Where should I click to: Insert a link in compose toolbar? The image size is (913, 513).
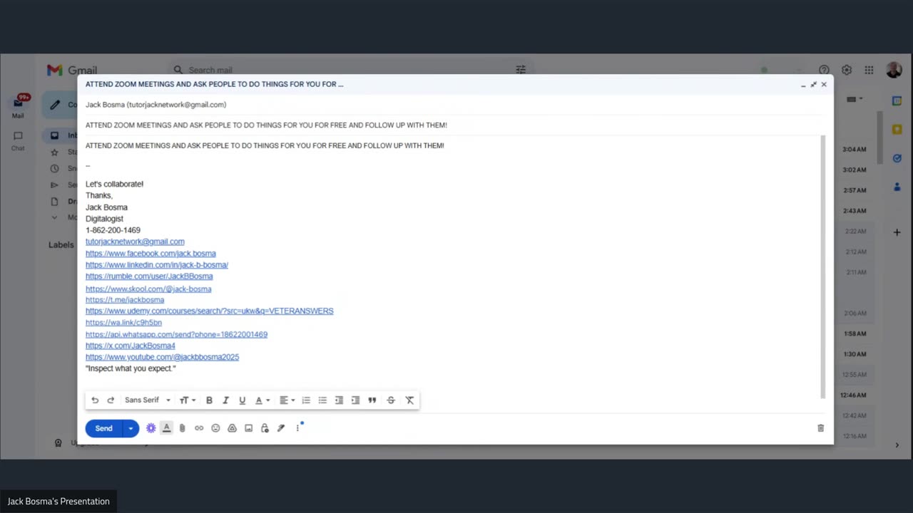tap(199, 428)
